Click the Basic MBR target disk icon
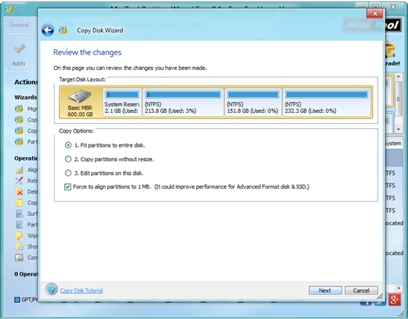 (x=80, y=97)
